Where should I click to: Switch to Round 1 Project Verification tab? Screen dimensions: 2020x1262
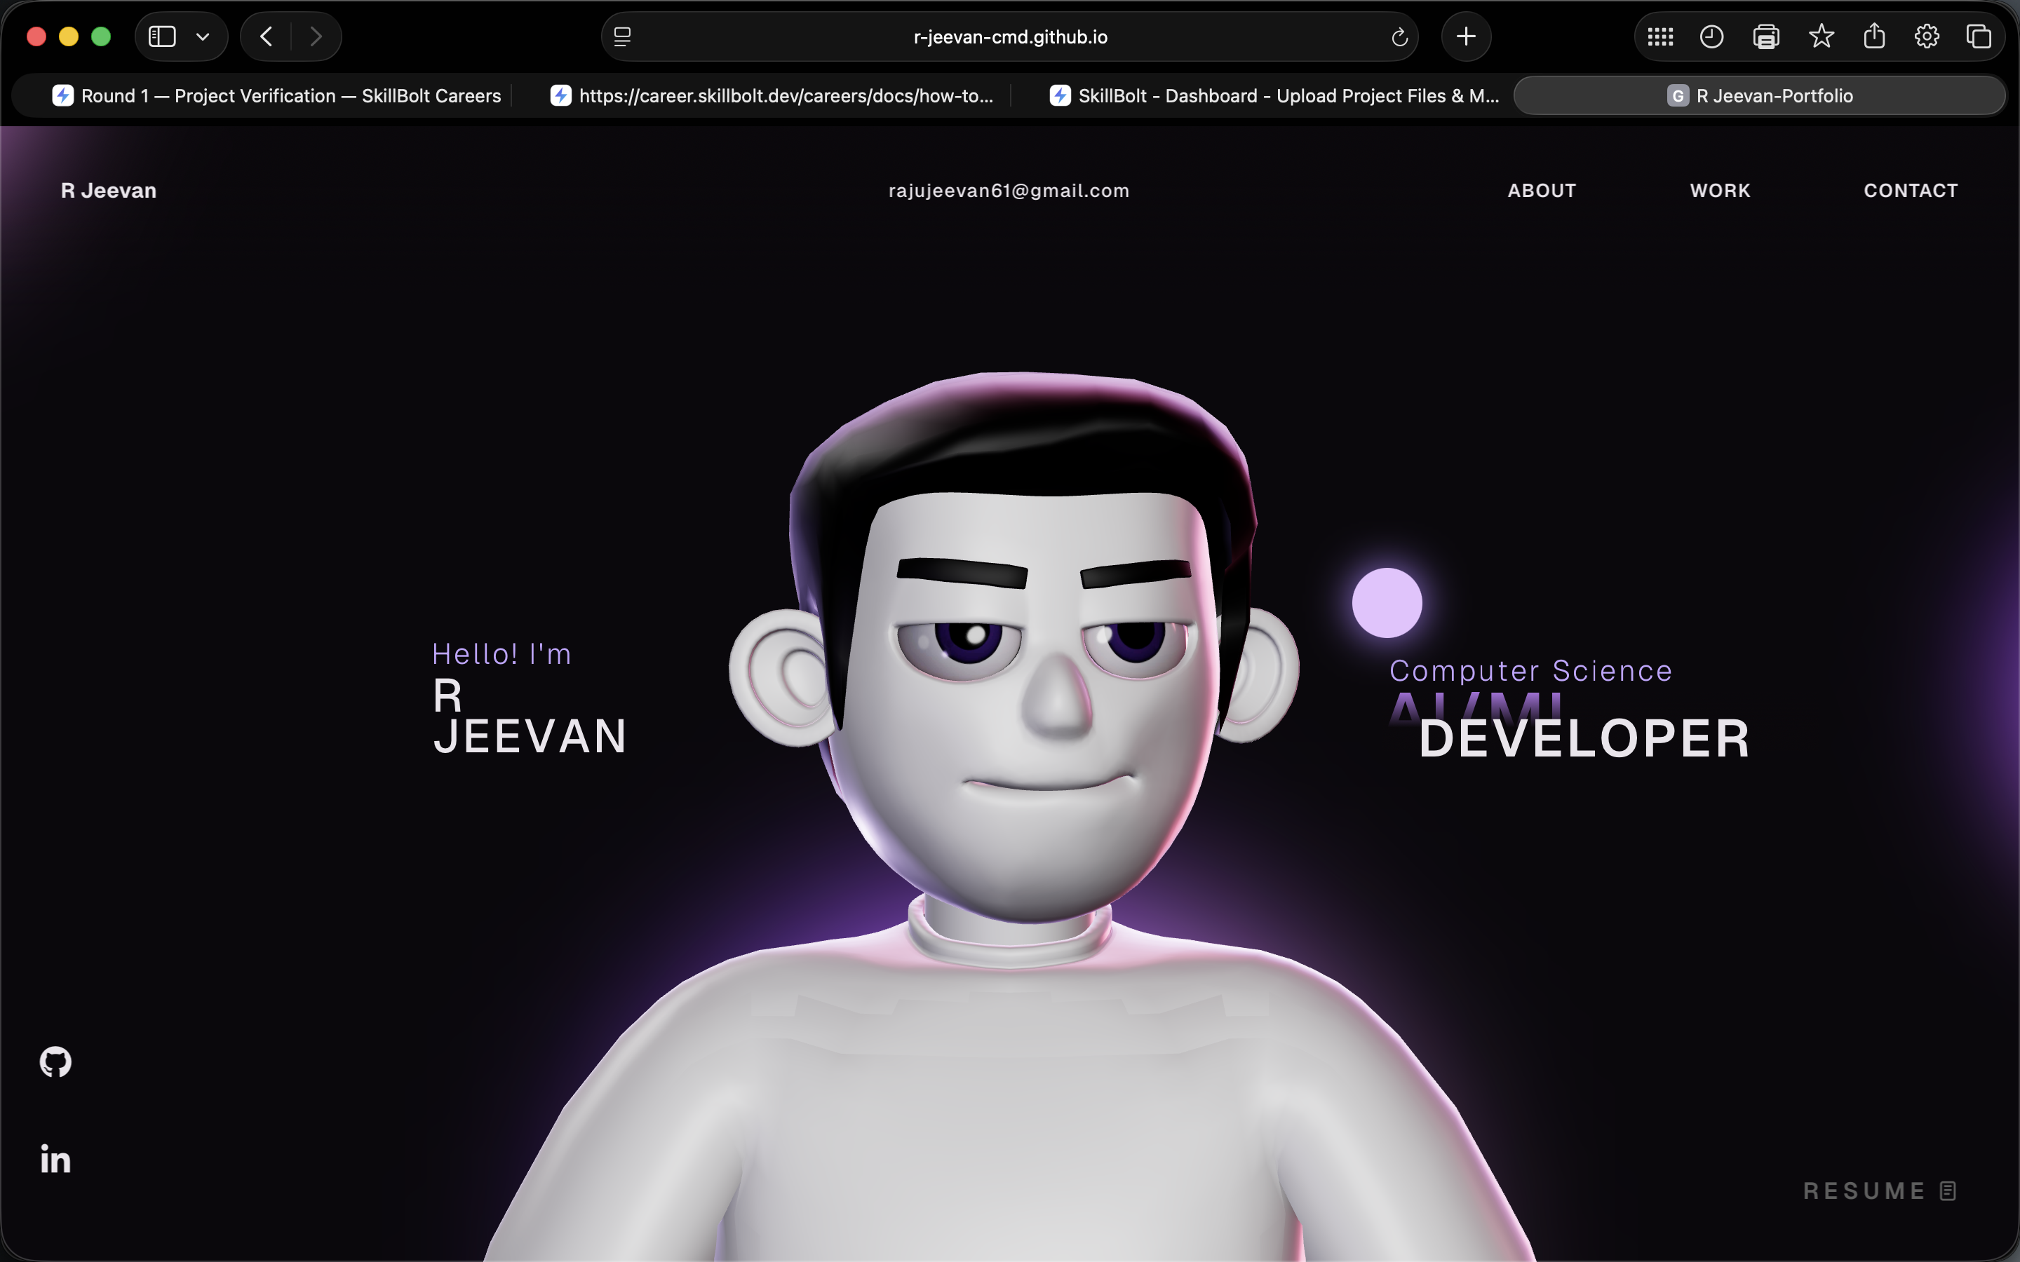click(276, 96)
